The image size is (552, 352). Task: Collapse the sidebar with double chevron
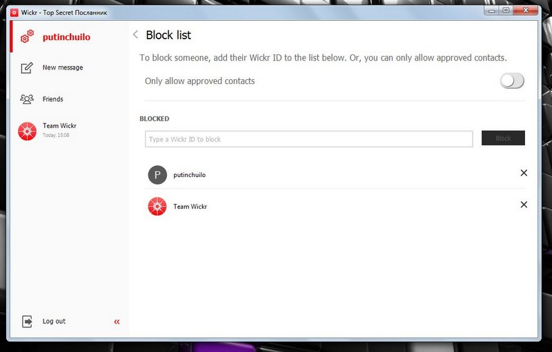click(x=117, y=322)
